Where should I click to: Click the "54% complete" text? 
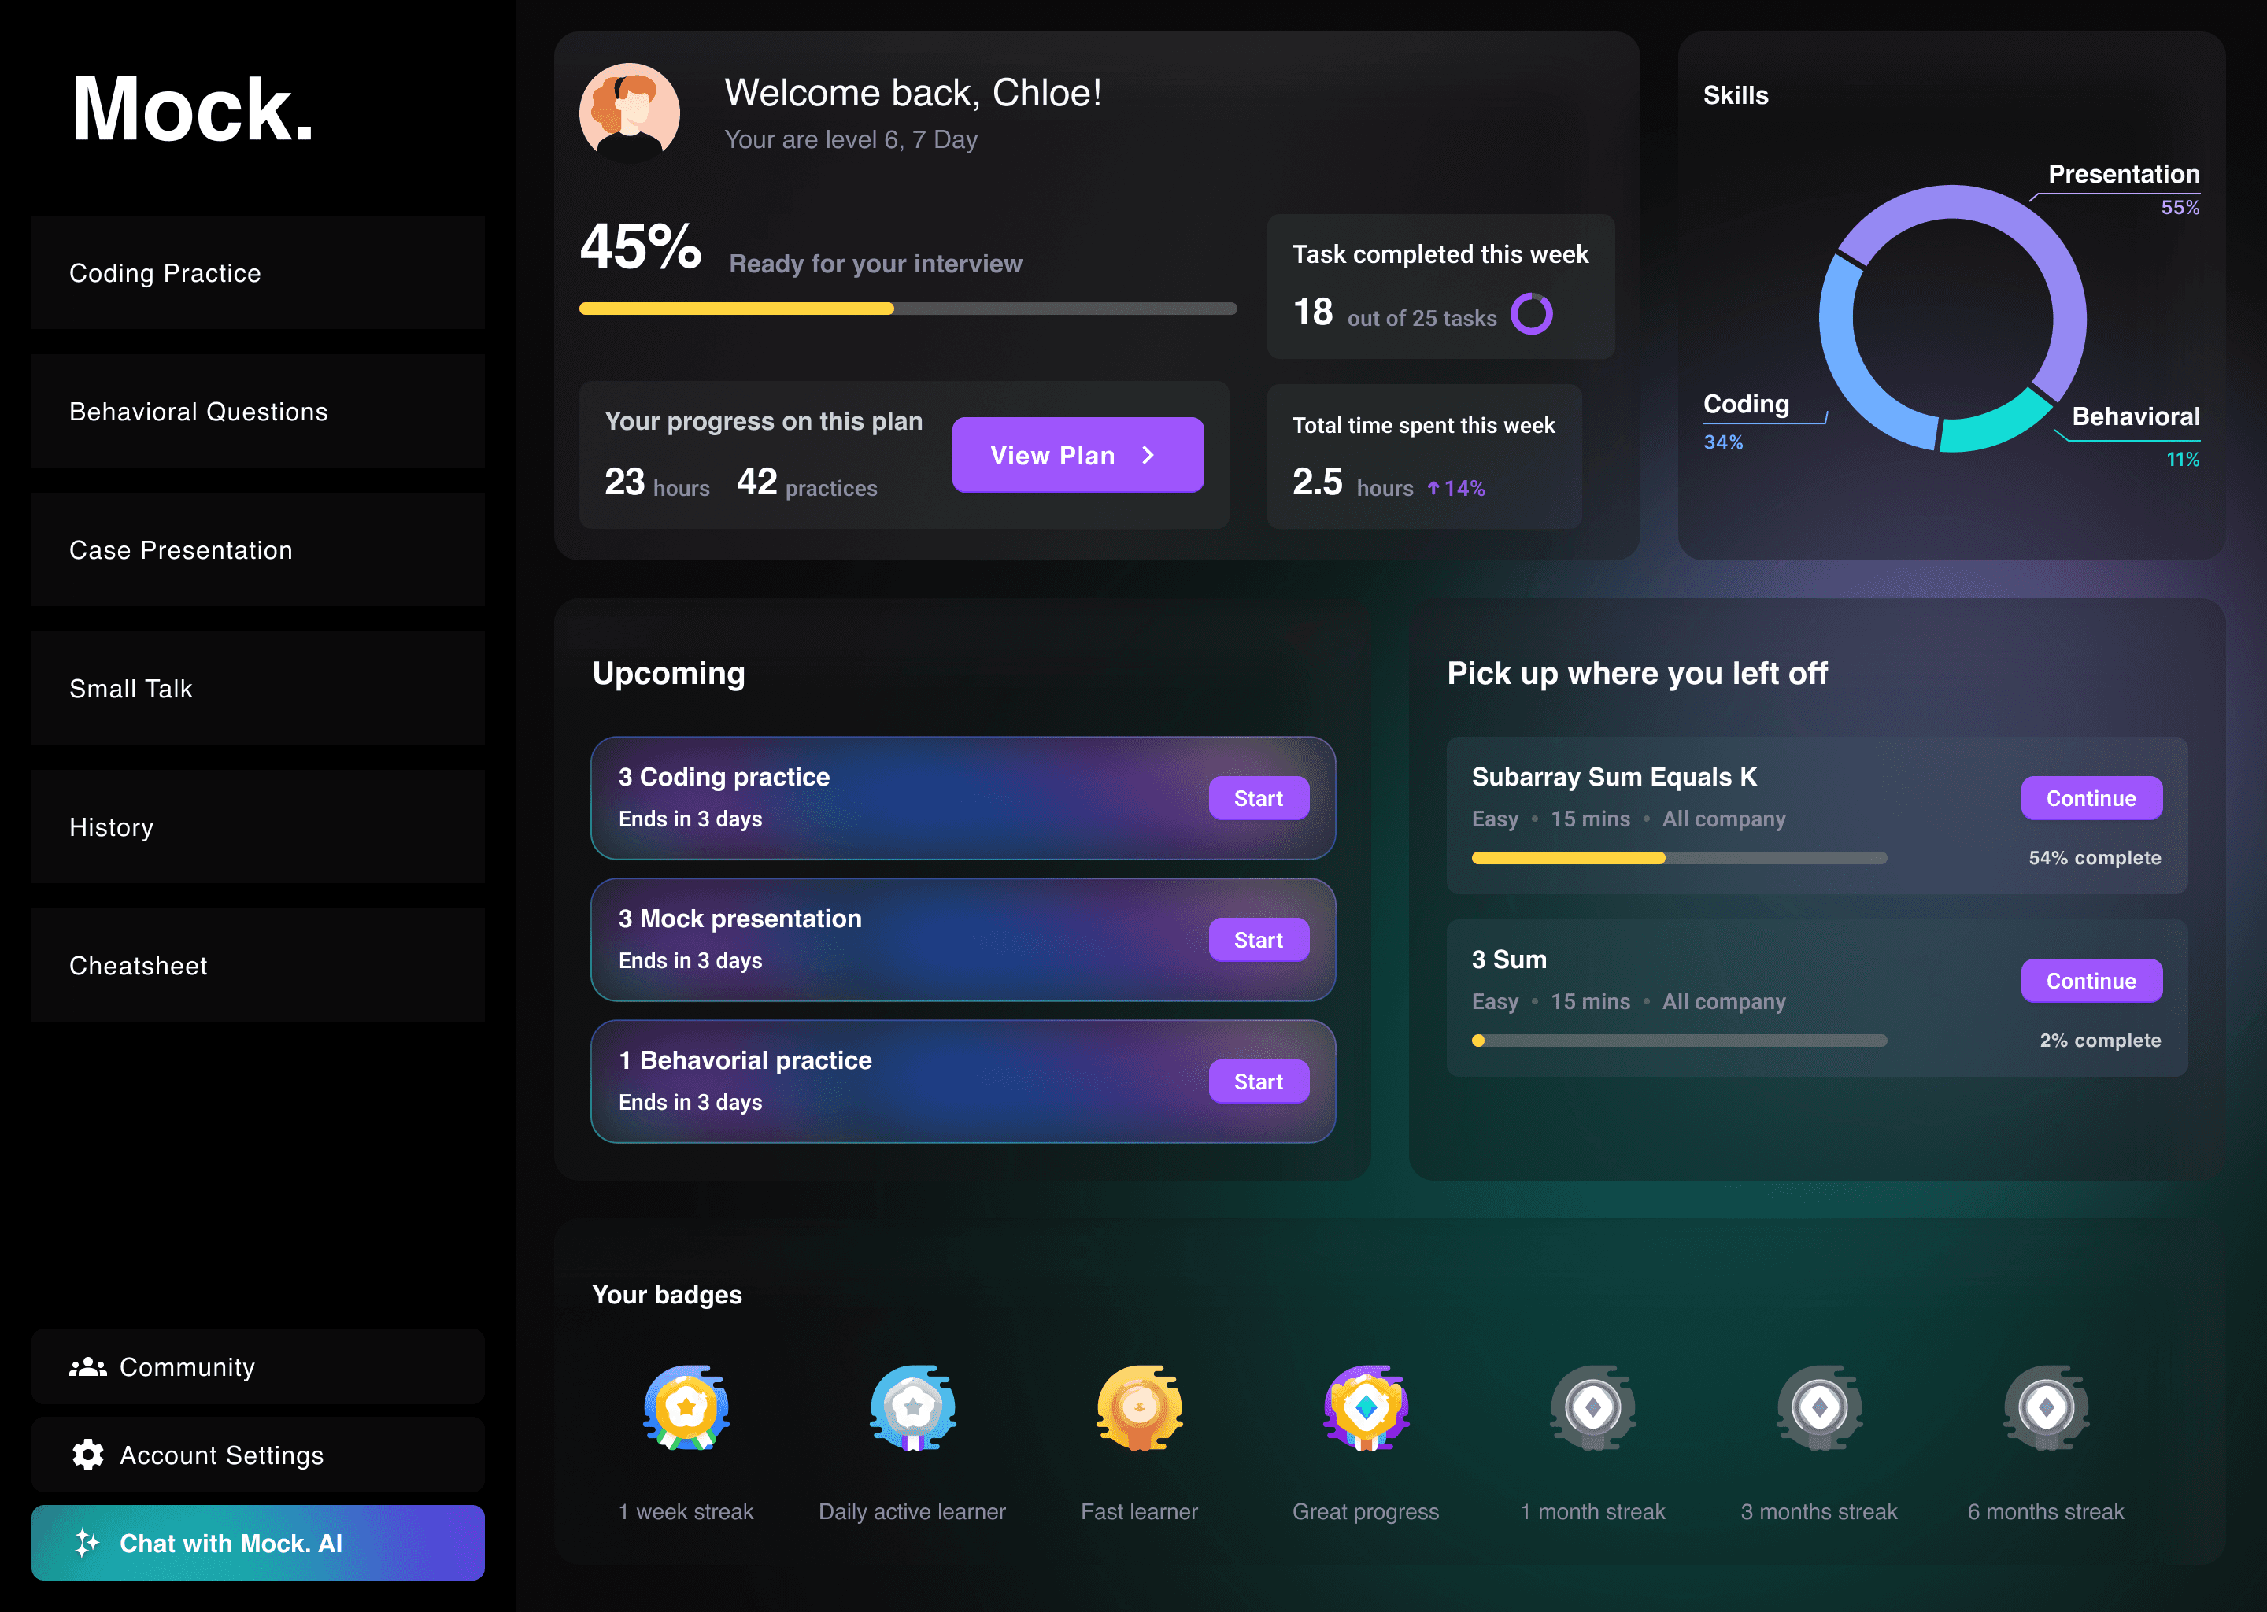(x=2095, y=858)
